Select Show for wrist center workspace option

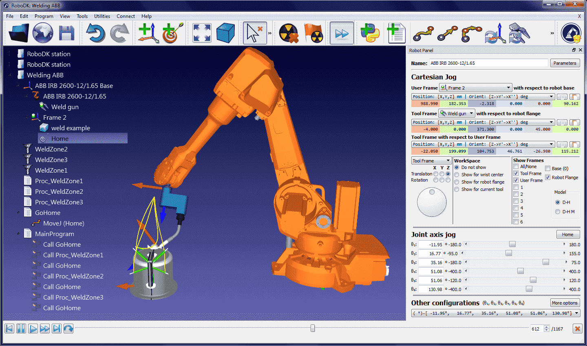457,175
